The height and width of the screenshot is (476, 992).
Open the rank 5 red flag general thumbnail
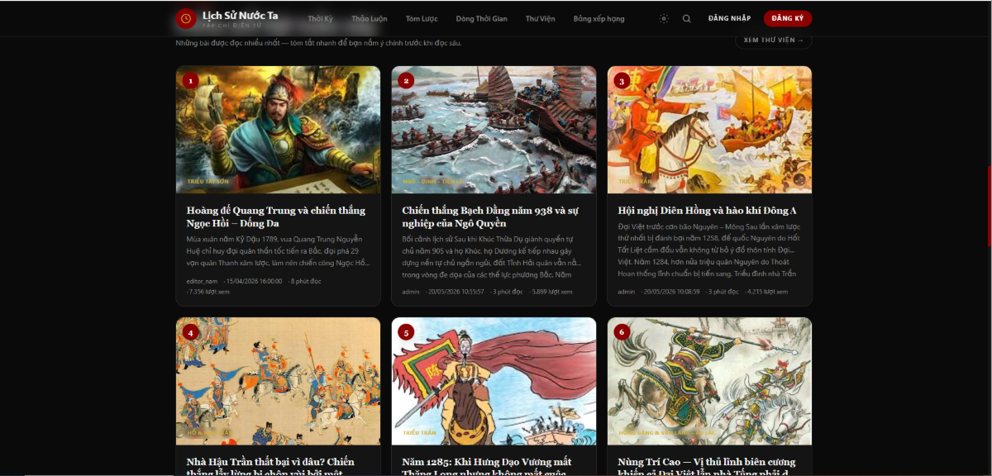click(x=494, y=381)
